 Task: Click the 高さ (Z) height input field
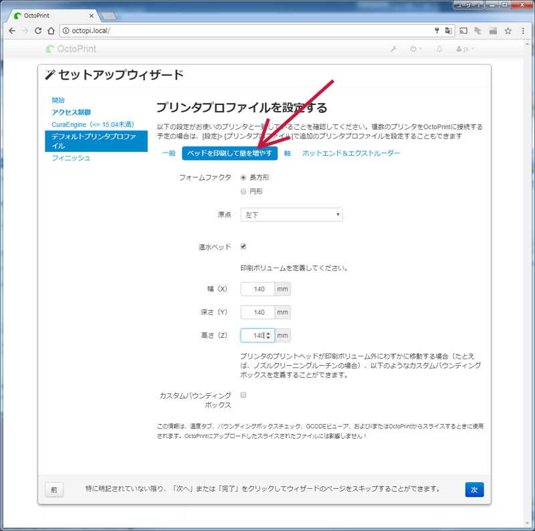pos(257,336)
